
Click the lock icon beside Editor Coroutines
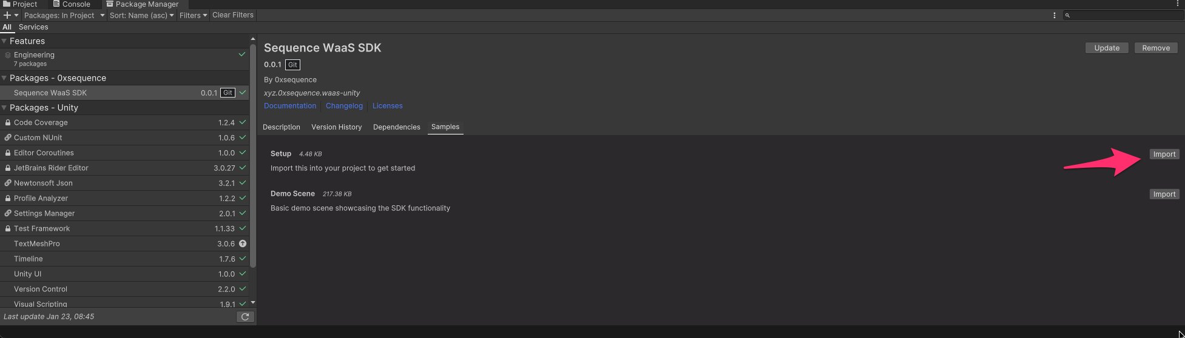coord(8,153)
